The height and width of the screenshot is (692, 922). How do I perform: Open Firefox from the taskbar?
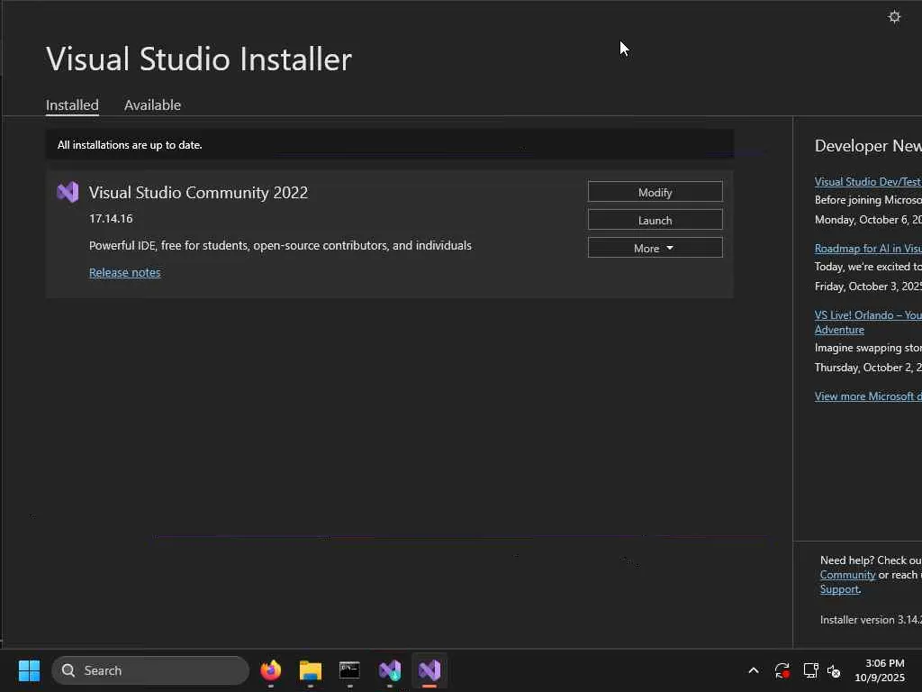(270, 670)
